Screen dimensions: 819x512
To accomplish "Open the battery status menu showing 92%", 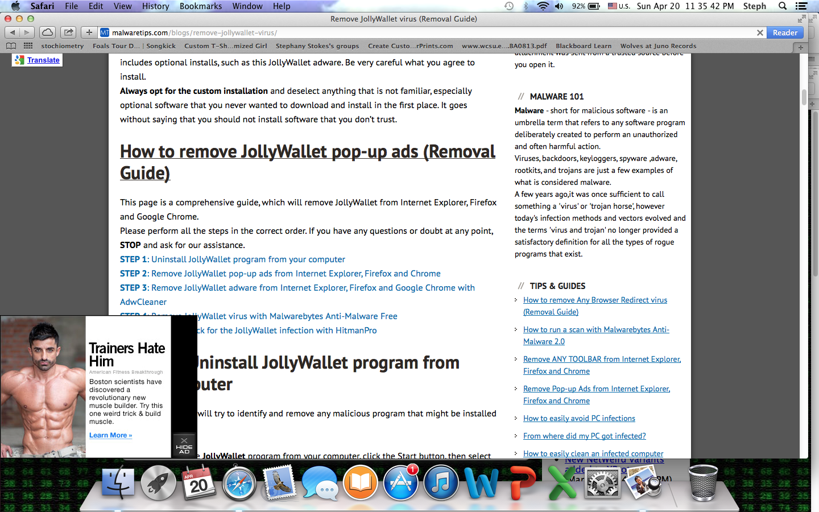I will point(586,6).
